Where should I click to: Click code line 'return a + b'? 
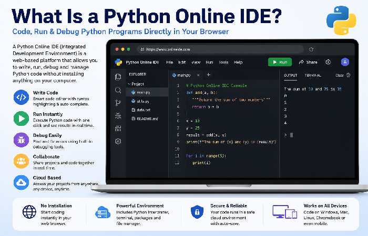coord(206,107)
